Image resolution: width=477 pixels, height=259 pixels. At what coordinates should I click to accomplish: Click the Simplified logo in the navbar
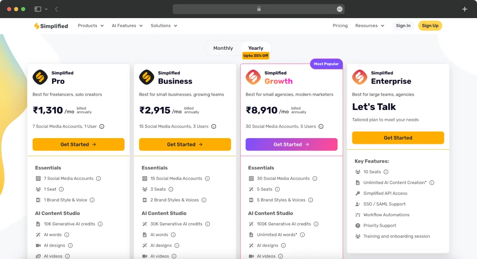pyautogui.click(x=51, y=26)
